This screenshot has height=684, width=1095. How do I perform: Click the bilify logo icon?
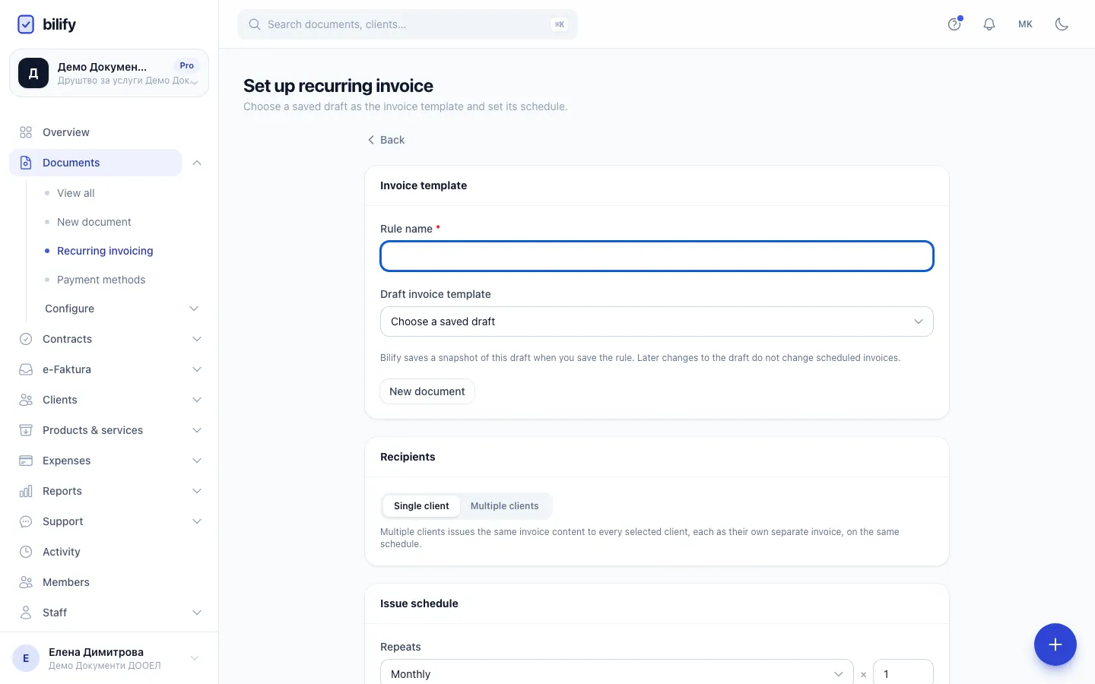[26, 24]
